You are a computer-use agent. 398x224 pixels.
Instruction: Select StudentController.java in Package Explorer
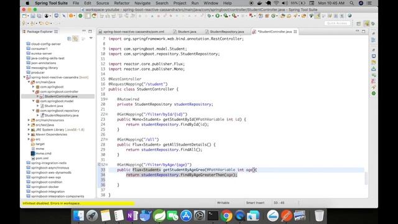[61, 96]
